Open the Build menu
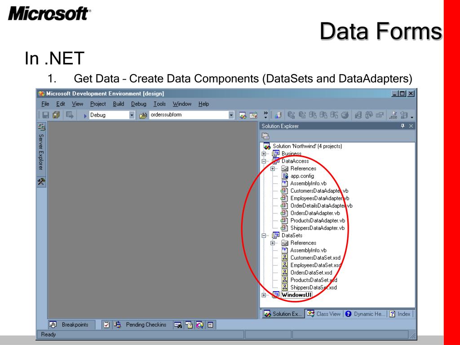 pyautogui.click(x=119, y=104)
